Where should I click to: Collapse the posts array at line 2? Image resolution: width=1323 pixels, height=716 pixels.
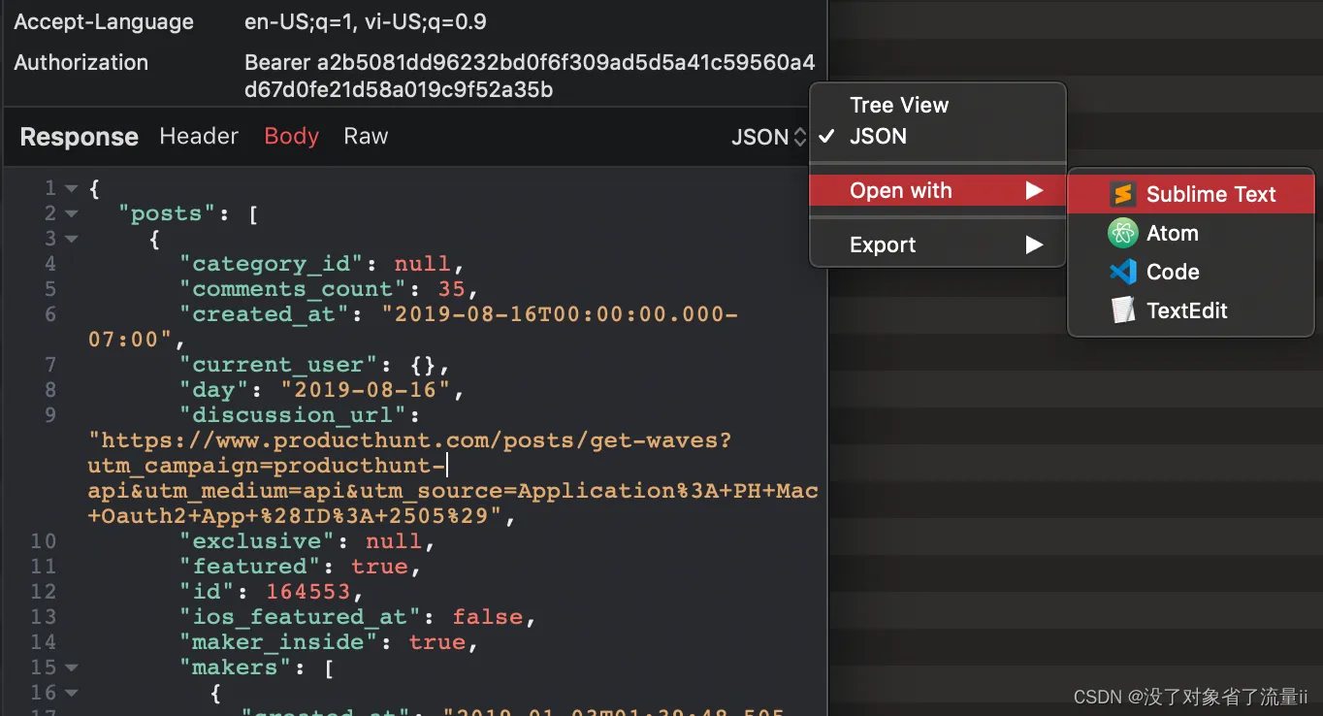coord(71,213)
